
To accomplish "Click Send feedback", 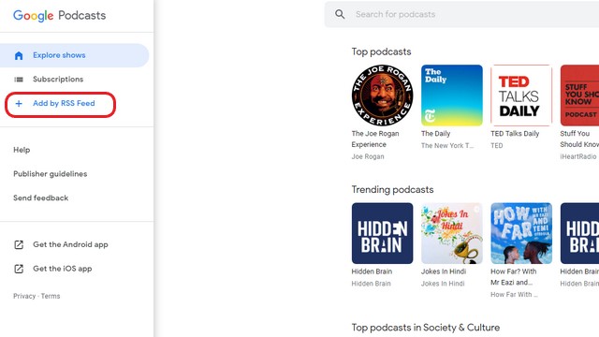I will click(41, 198).
